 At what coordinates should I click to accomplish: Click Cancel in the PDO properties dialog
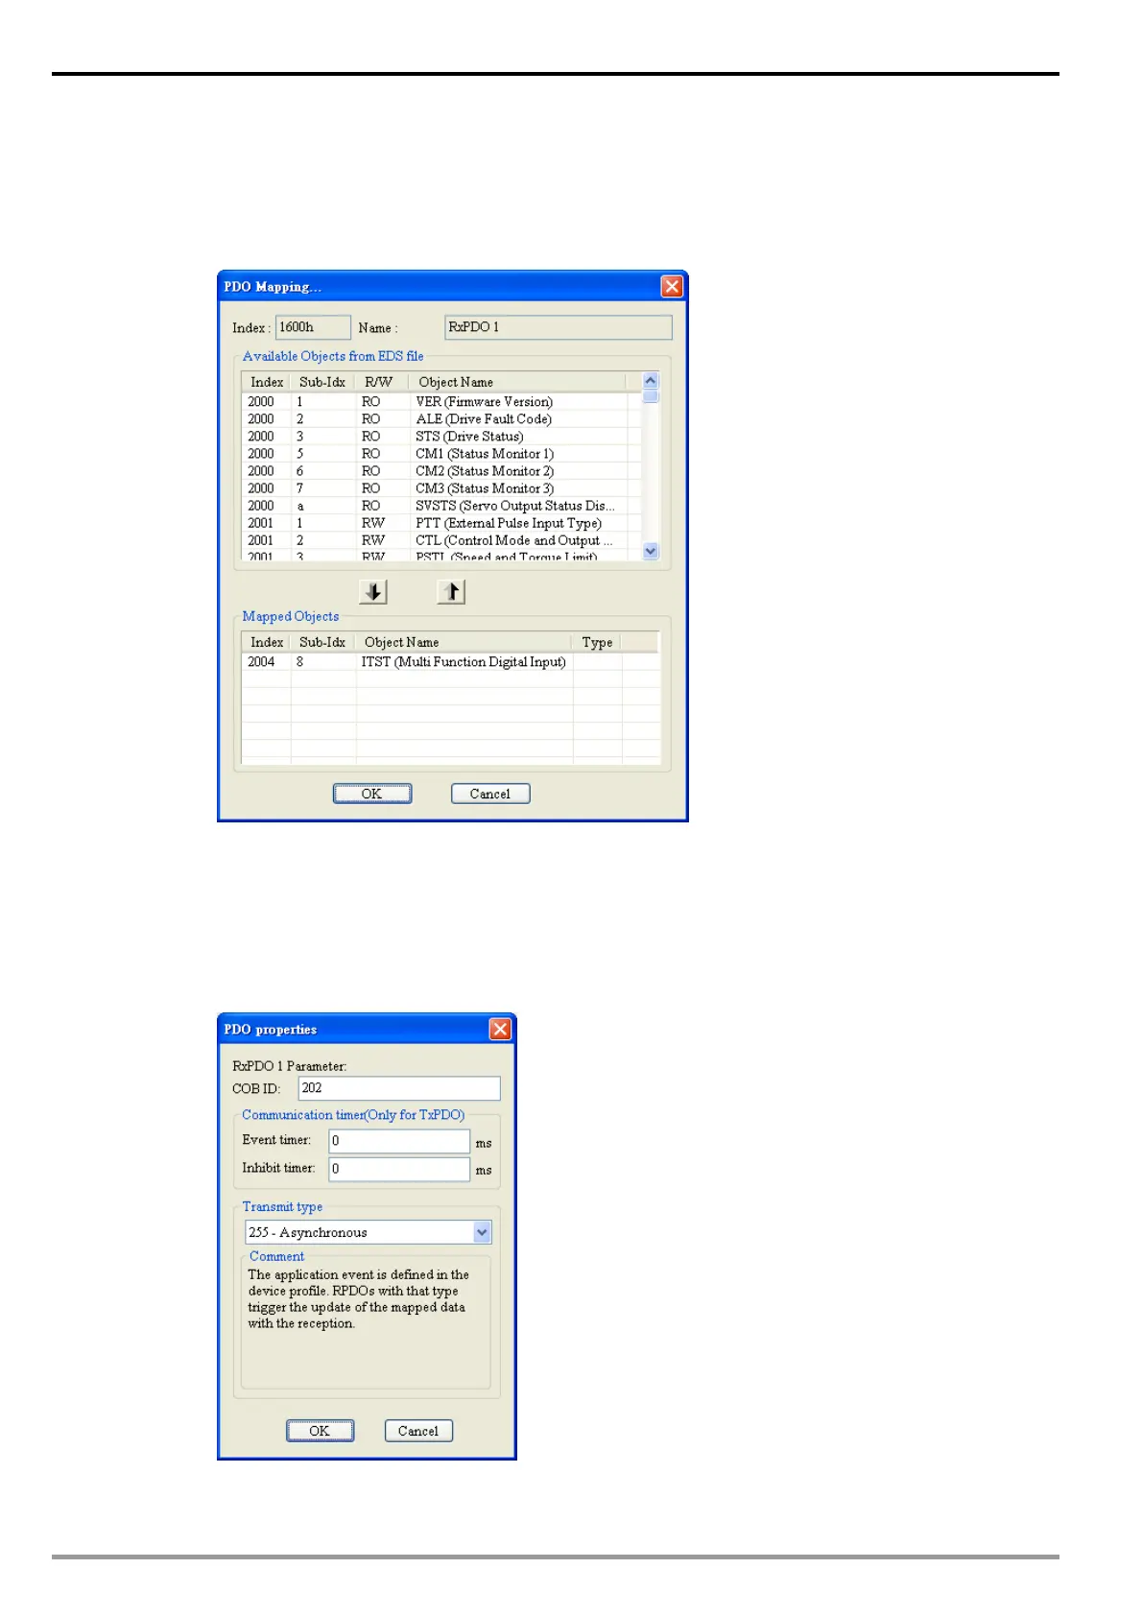point(418,1431)
